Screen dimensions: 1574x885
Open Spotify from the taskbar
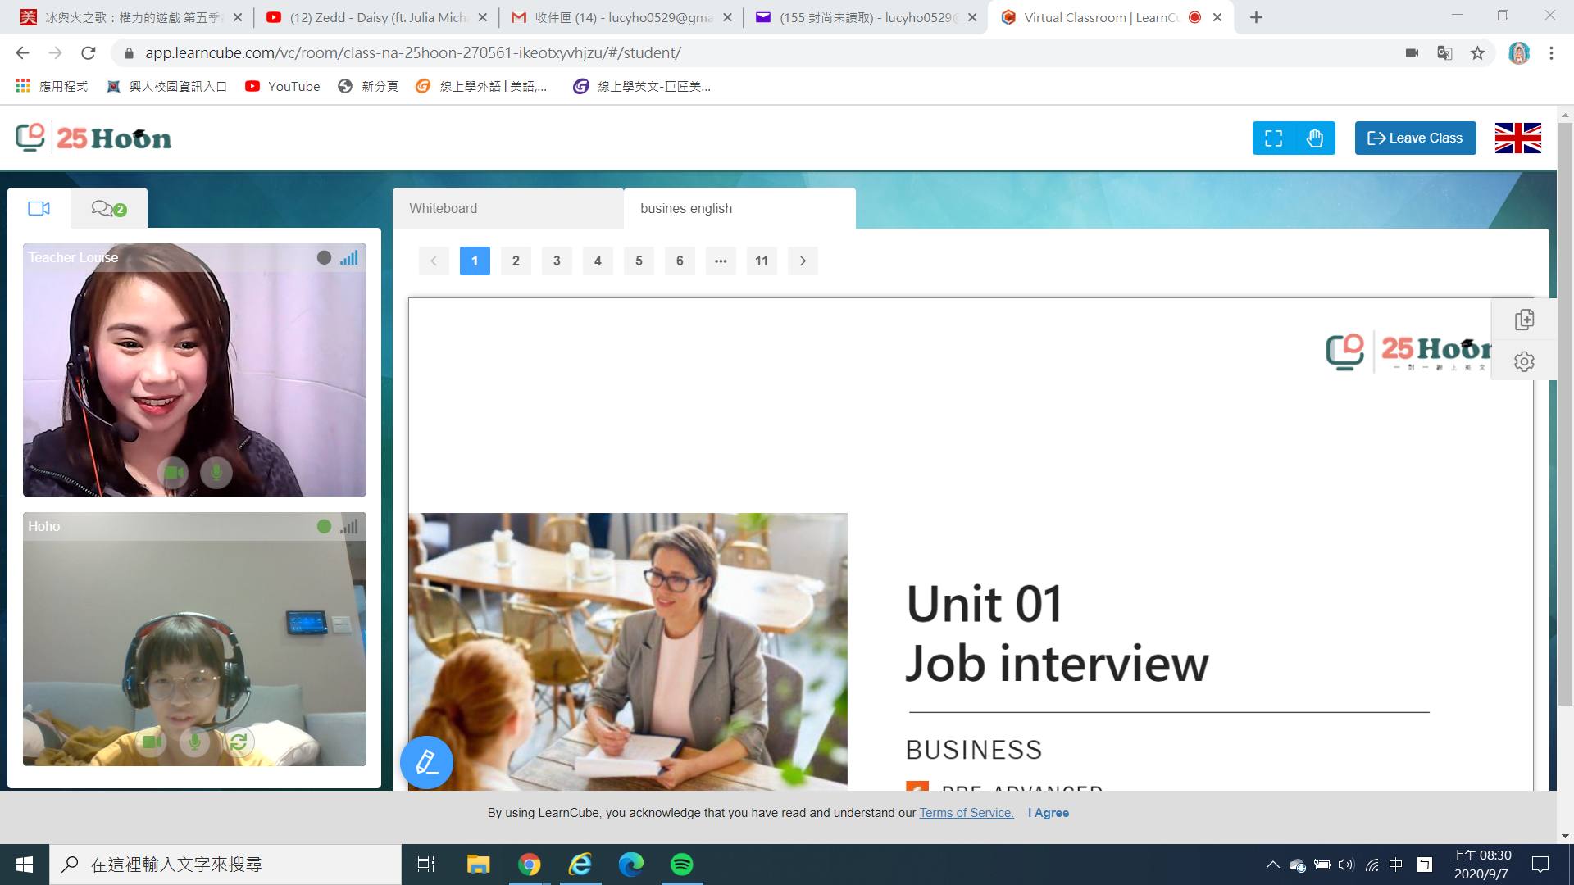point(681,865)
